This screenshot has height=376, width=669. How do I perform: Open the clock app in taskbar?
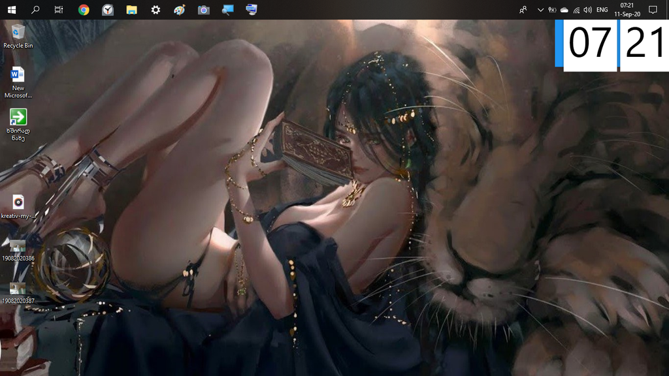tap(108, 9)
